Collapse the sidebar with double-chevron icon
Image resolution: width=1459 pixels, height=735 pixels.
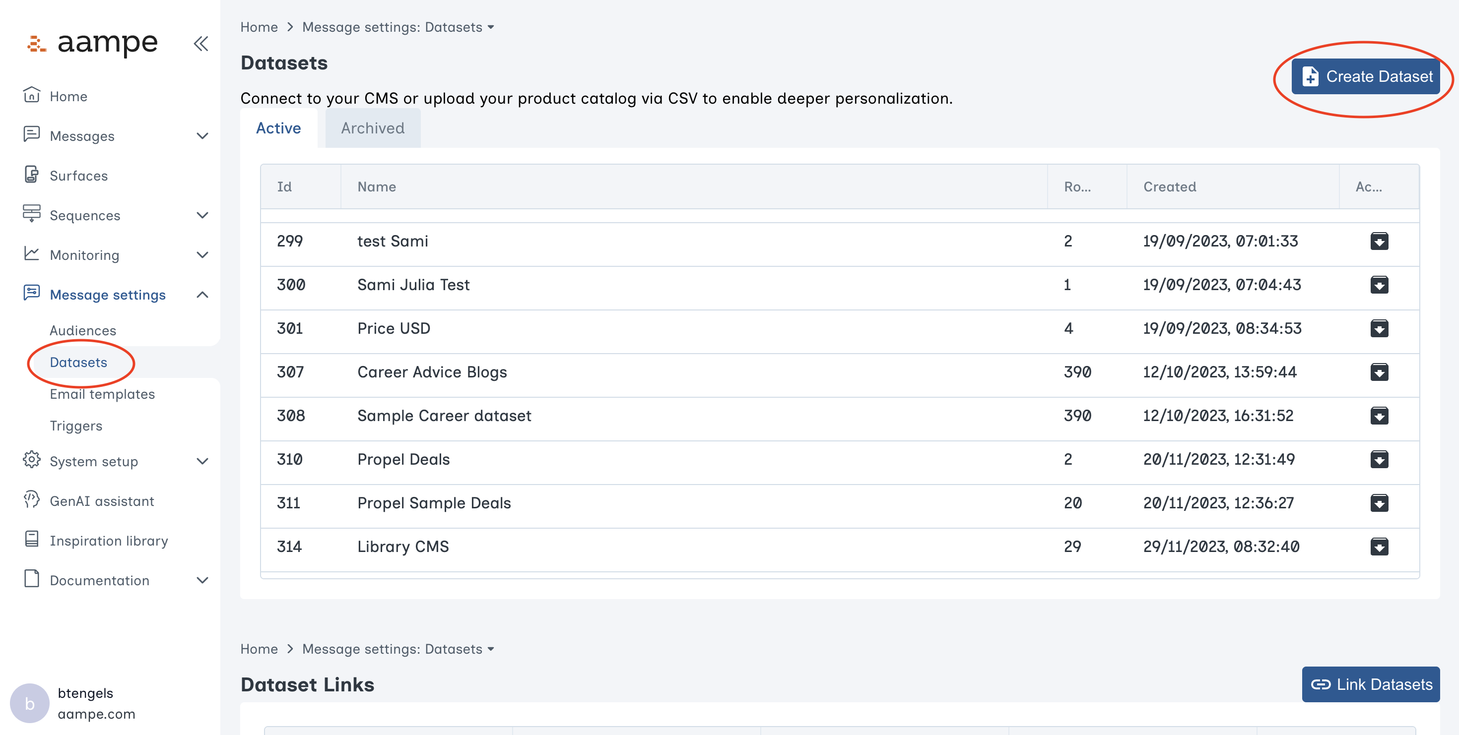click(200, 44)
